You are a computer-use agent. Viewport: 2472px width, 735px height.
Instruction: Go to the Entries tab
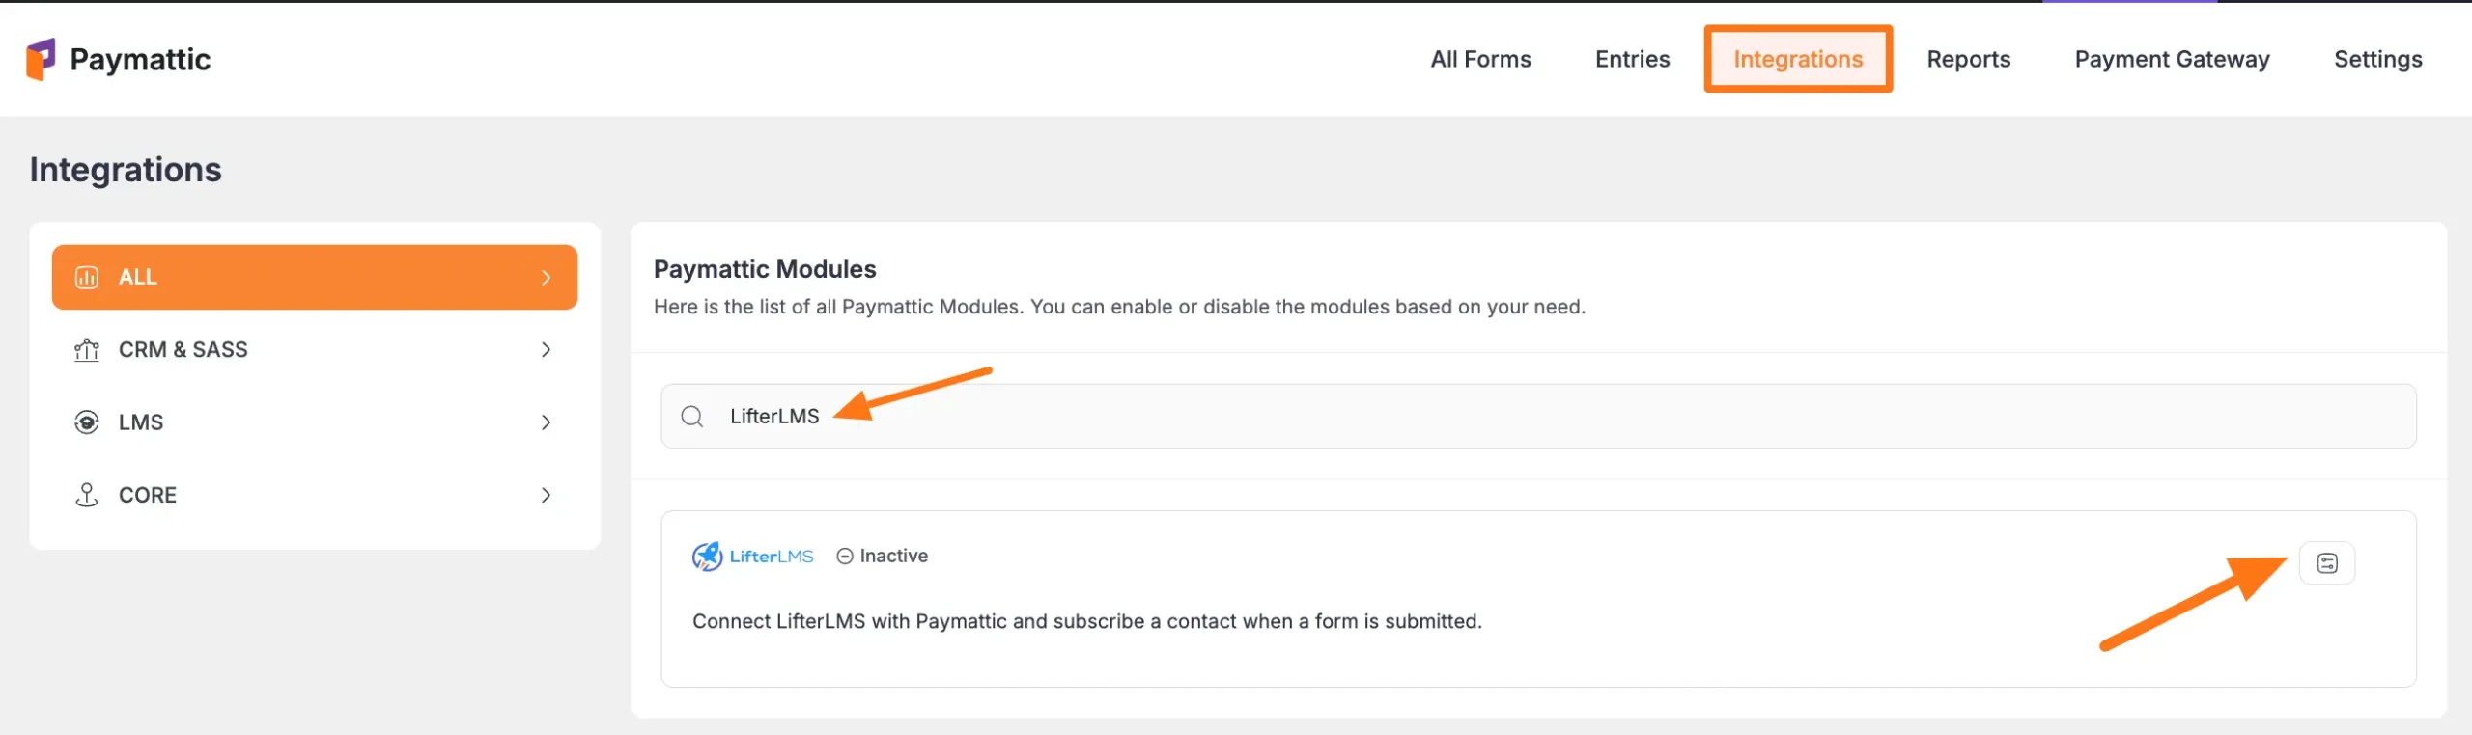click(x=1632, y=59)
